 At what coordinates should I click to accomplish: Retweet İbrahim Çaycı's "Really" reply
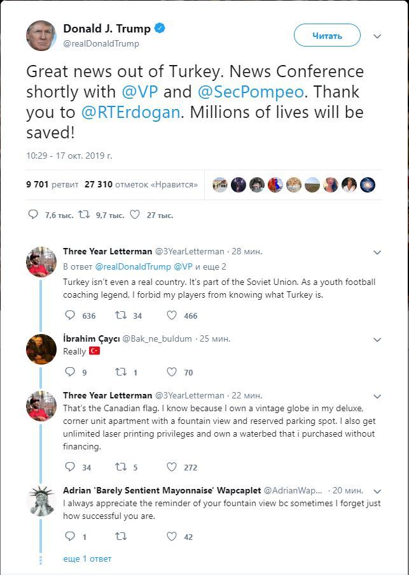point(120,372)
